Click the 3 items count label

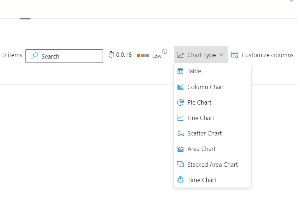pos(13,55)
